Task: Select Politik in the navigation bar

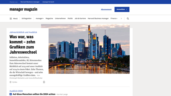Action: (x=70, y=18)
